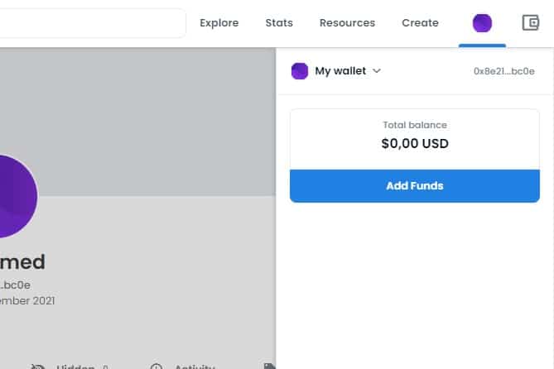The image size is (554, 369).
Task: Open the Stats menu
Action: (279, 23)
